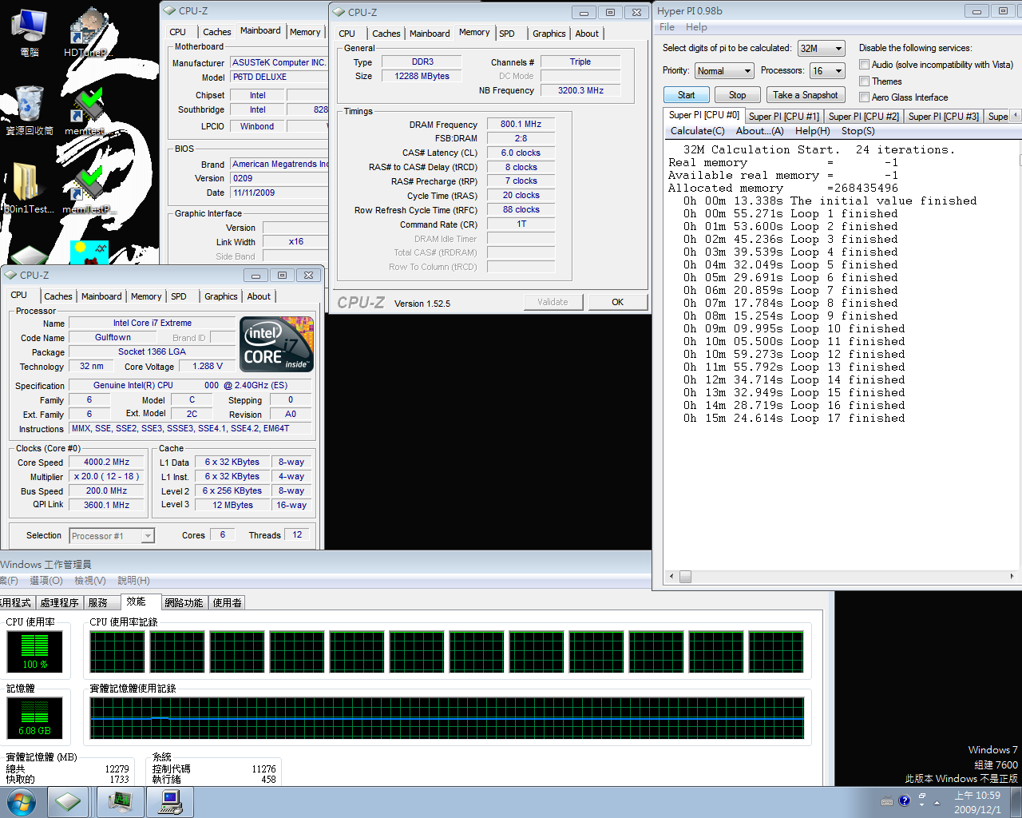Click title icon of CPU-Z CPU window
The width and height of the screenshot is (1022, 818).
(11, 275)
